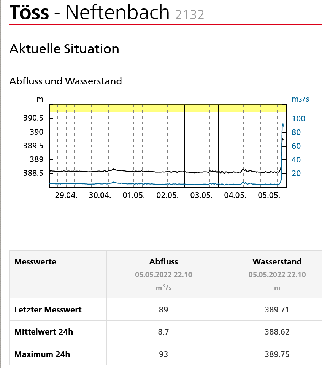The width and height of the screenshot is (322, 368).
Task: Click the 390.5 water level axis value
Action: 33,118
